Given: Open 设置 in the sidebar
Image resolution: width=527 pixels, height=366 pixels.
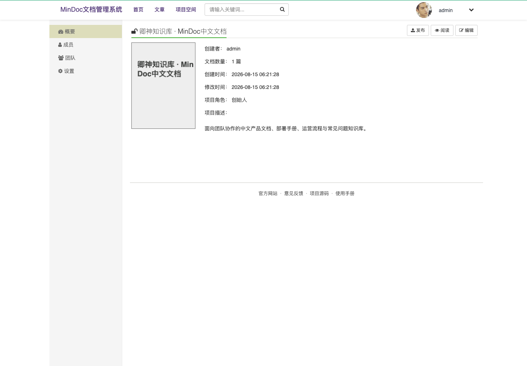Looking at the screenshot, I should point(86,71).
